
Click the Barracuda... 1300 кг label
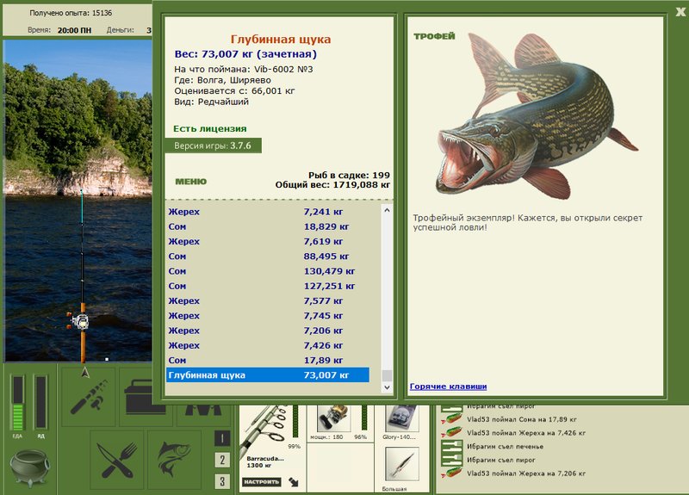pyautogui.click(x=265, y=461)
